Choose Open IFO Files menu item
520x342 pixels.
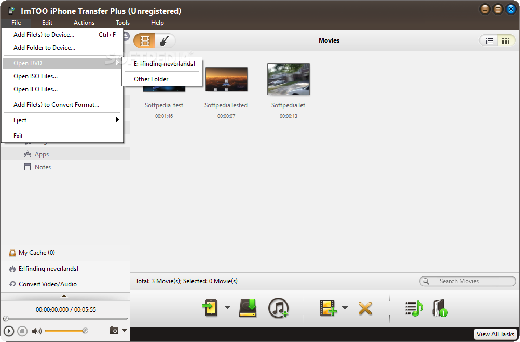(x=62, y=89)
